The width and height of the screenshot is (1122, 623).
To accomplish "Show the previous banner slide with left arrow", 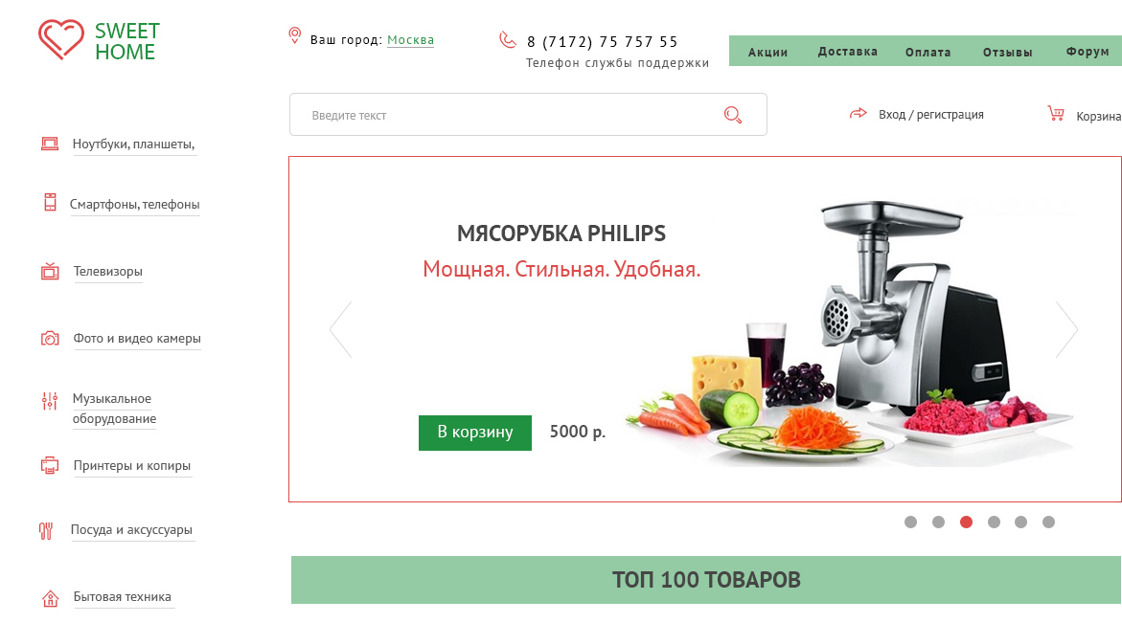I will (x=340, y=329).
